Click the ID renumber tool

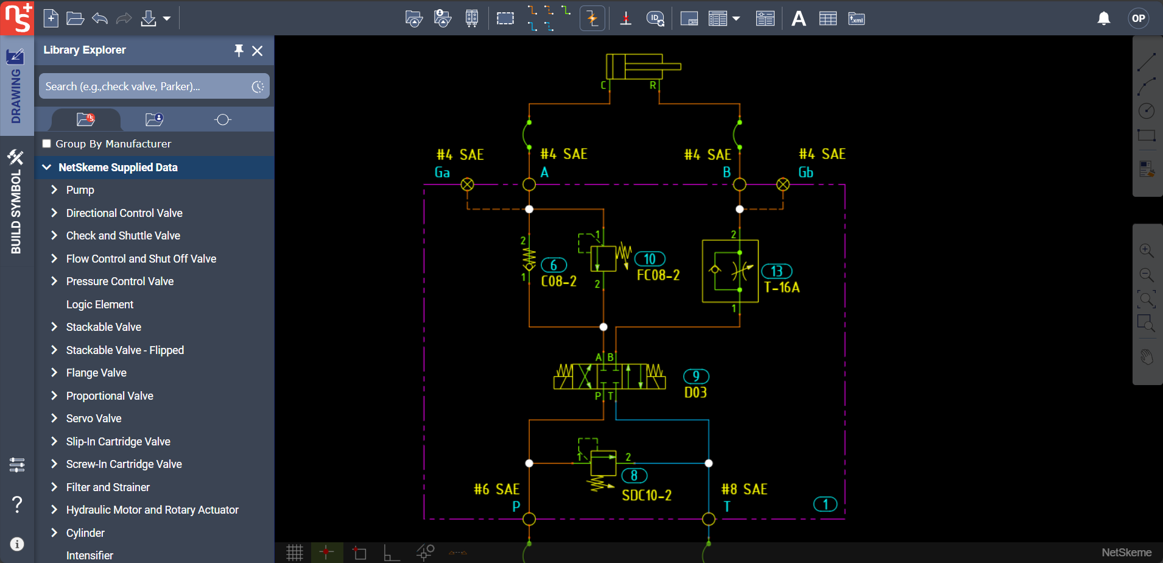click(655, 18)
